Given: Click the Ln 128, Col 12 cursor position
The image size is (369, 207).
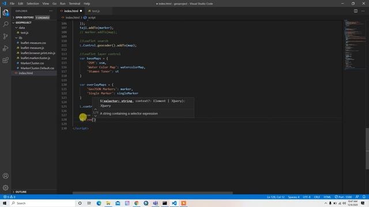Looking at the screenshot, I should (x=276, y=197).
